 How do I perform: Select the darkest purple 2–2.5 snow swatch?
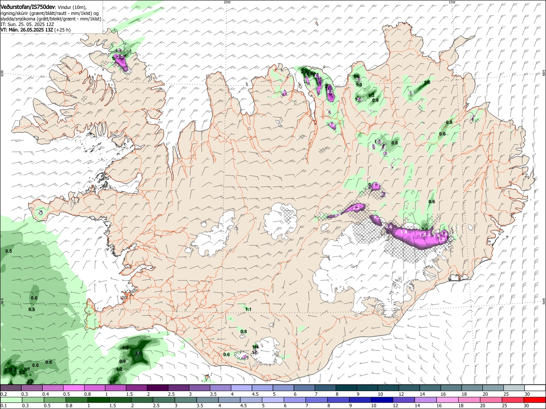pyautogui.click(x=157, y=388)
